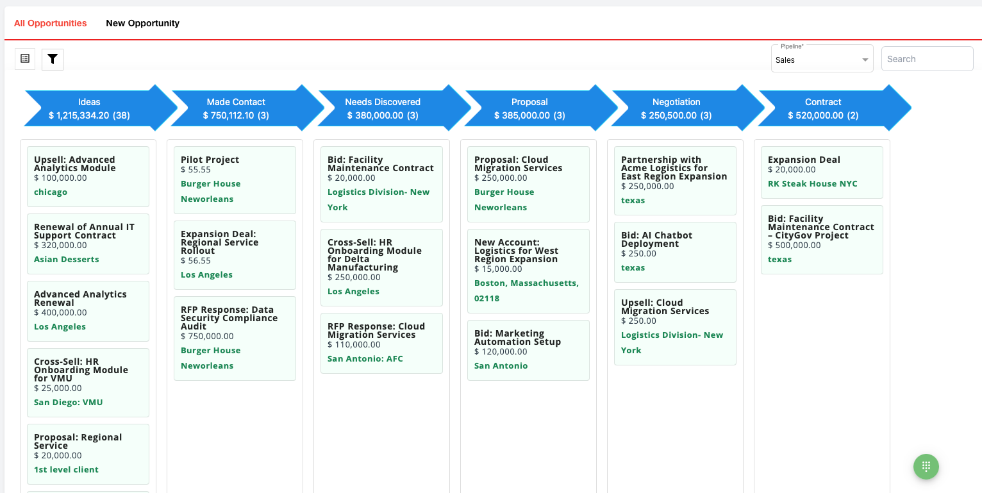The height and width of the screenshot is (493, 982).
Task: Click the Asian Desserts account link
Action: [67, 260]
